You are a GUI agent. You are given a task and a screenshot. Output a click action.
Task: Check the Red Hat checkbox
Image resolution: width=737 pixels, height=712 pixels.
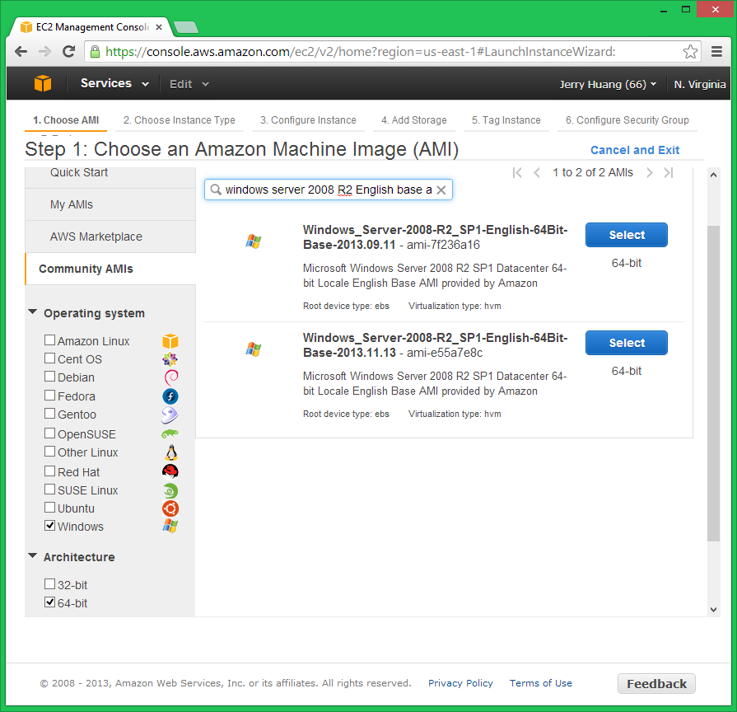[x=50, y=471]
